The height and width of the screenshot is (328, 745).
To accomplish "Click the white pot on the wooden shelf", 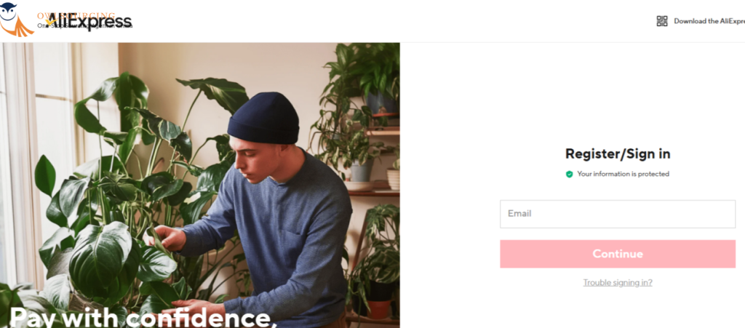I will 393,179.
